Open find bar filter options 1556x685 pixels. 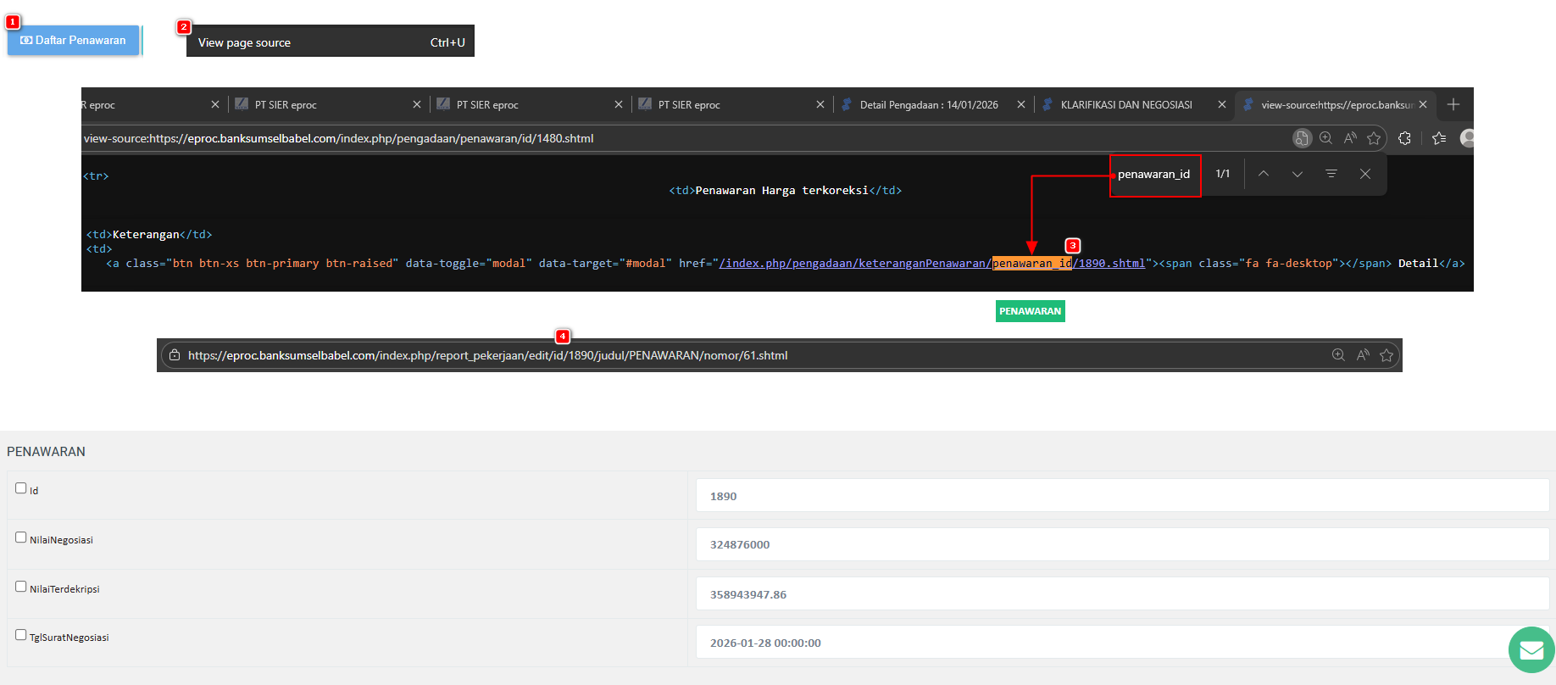1331,174
